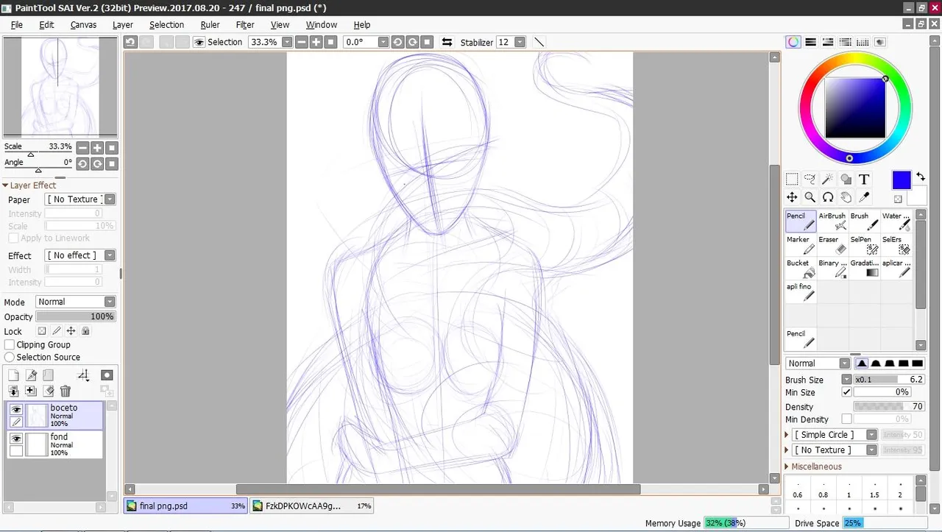Image resolution: width=942 pixels, height=532 pixels.
Task: Select the Water color tool
Action: point(896,221)
